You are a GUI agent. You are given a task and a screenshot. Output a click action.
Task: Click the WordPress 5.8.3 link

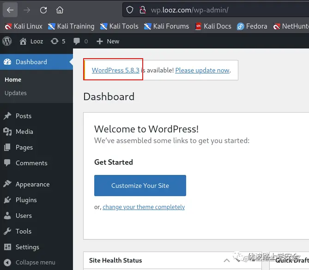115,70
